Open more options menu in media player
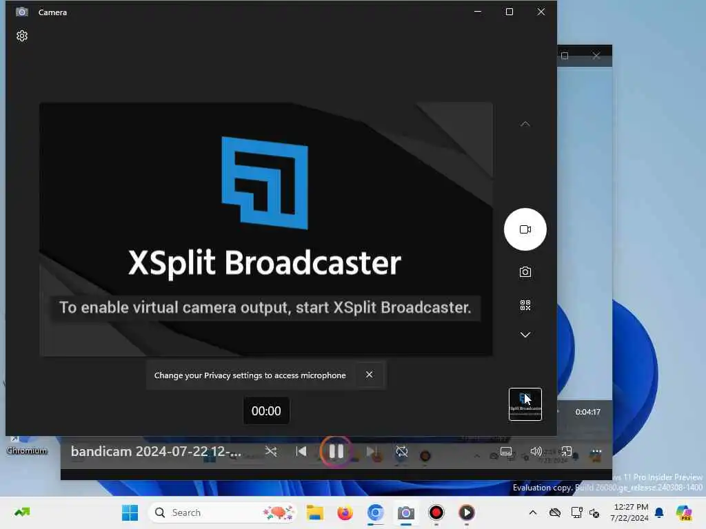706x529 pixels. 596,451
